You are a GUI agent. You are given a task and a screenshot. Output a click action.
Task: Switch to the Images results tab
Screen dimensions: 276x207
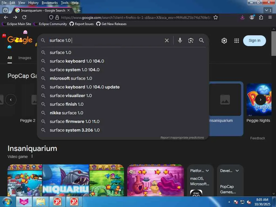click(x=25, y=58)
